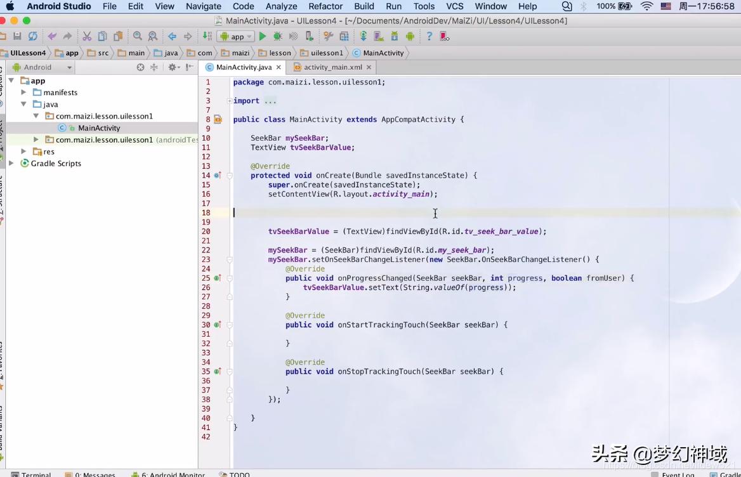Toggle fold marker beside onCreate method

click(x=230, y=176)
